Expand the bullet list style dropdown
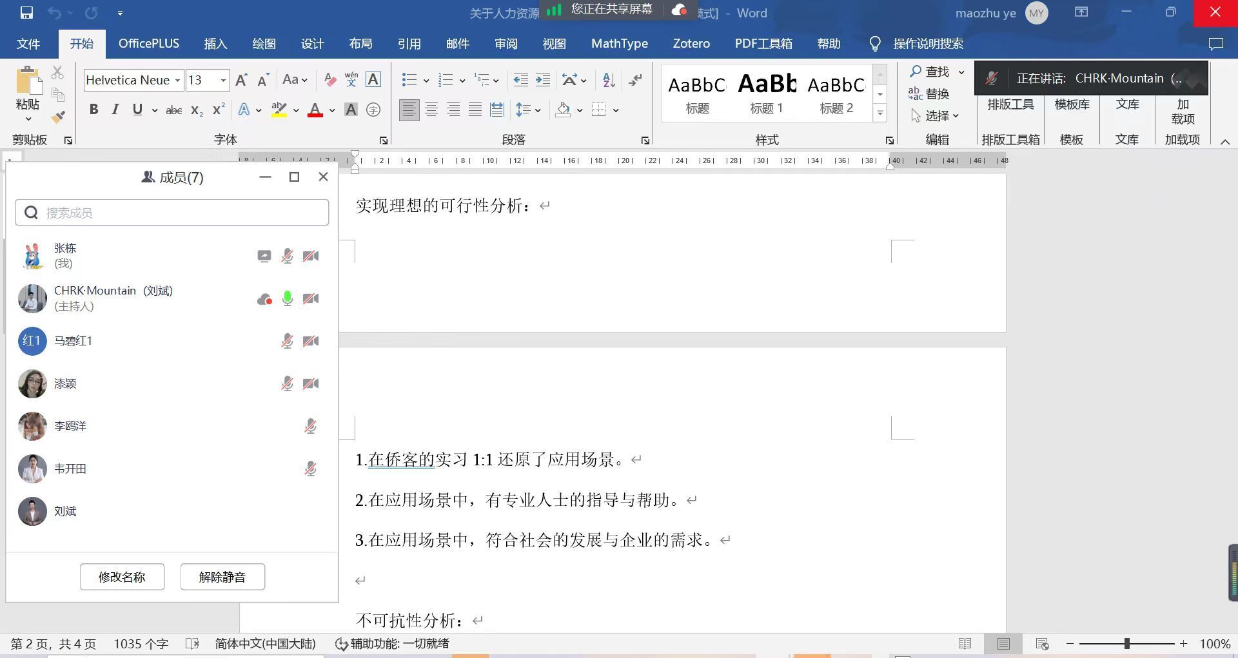Viewport: 1238px width, 658px height. (x=426, y=81)
